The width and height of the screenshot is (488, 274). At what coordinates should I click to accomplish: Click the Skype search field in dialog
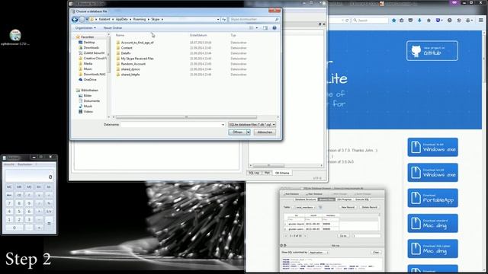(x=254, y=19)
